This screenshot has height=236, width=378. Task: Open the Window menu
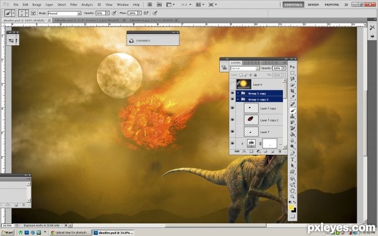tap(123, 4)
